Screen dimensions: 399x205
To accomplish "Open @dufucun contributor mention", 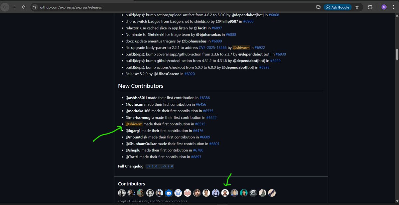I will pos(134,104).
